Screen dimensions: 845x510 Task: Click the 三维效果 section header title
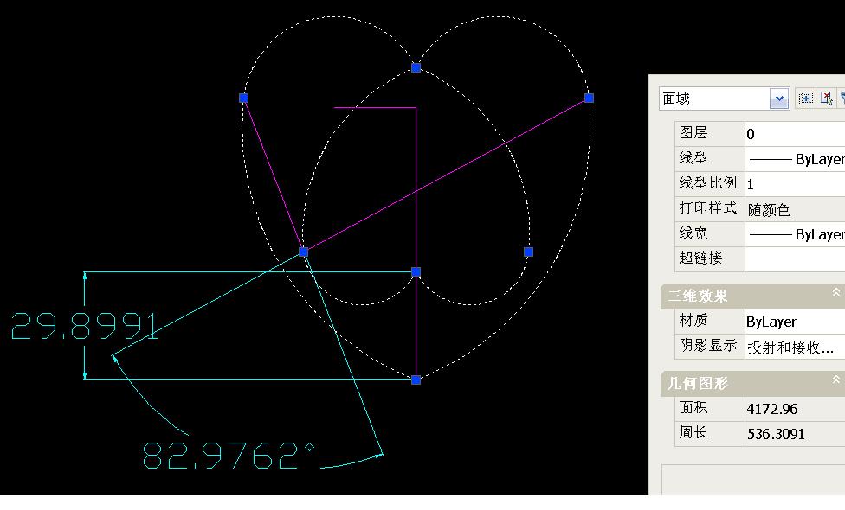point(698,296)
